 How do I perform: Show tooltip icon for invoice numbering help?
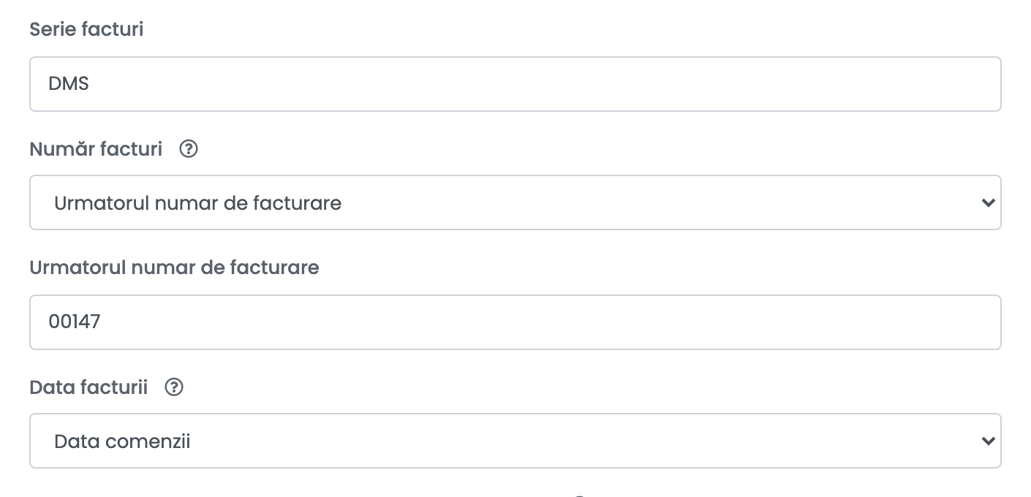tap(189, 149)
